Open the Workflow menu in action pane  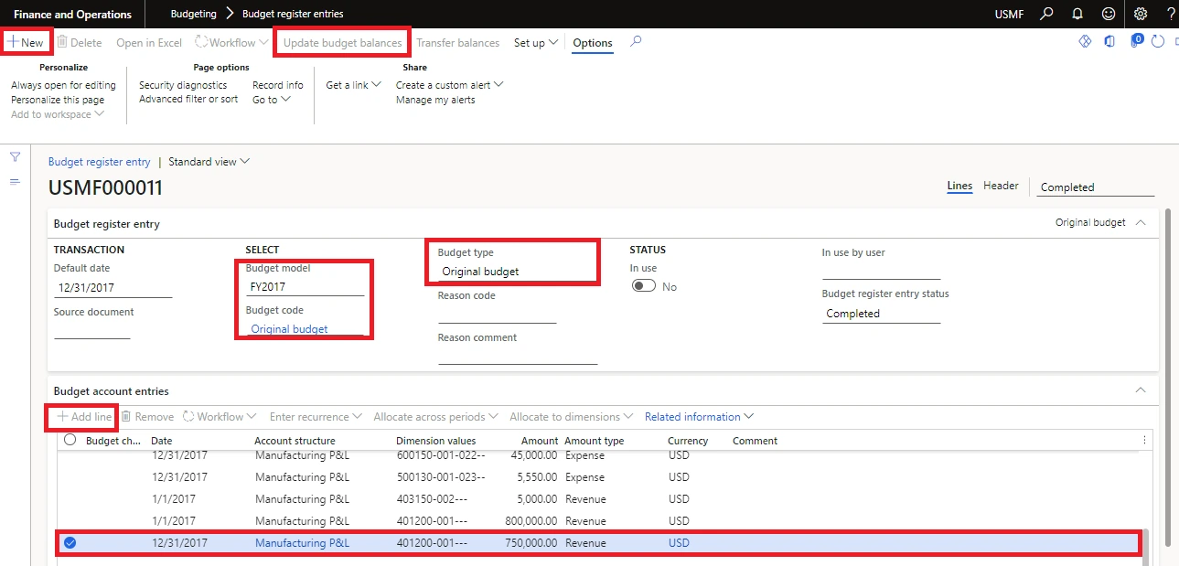[232, 43]
